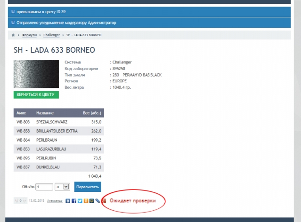The image size is (301, 222).
Task: Click enamel type '280 - PERMAHYD BASISLACK'
Action: click(x=137, y=75)
